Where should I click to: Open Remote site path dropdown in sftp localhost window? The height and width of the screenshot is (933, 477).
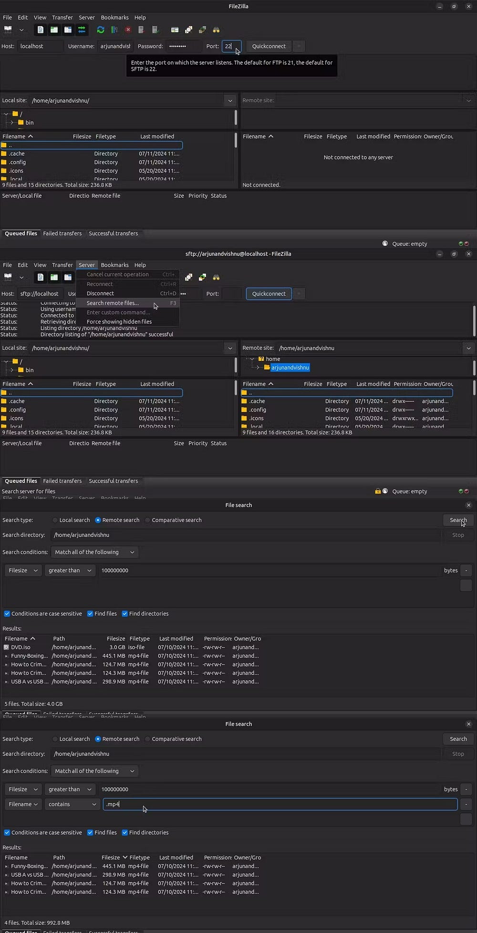coord(468,348)
